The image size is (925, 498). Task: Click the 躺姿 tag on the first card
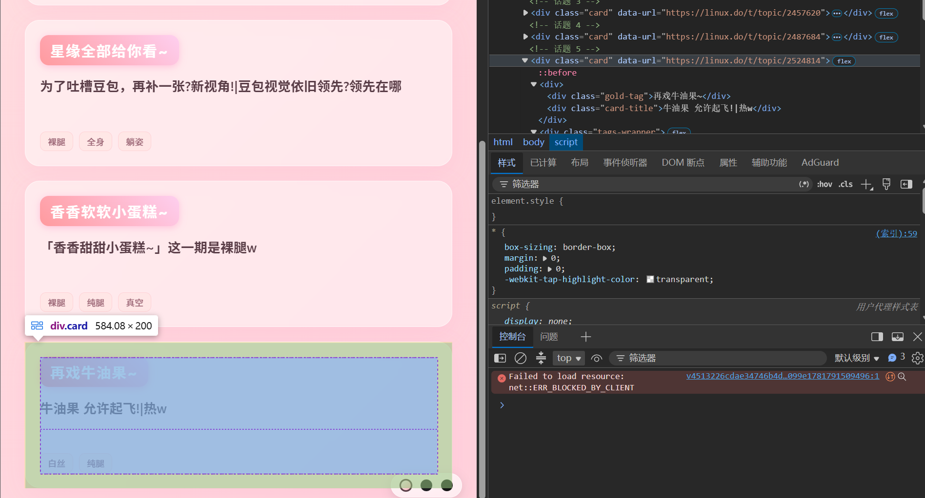click(x=135, y=142)
